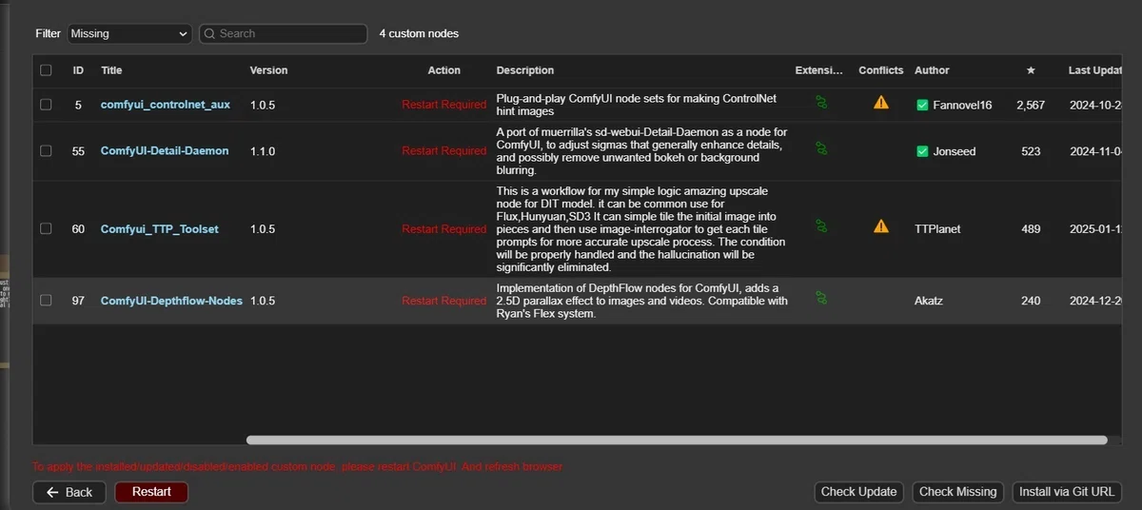Click star count 523
1142x510 pixels.
(1031, 151)
